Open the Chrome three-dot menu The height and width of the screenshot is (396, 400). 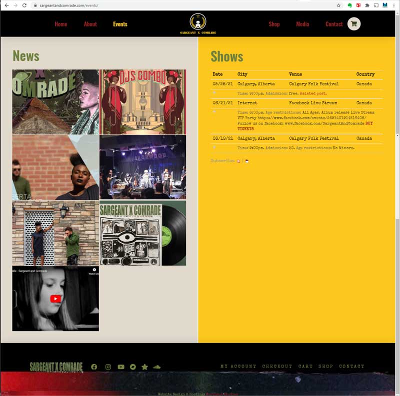[x=394, y=5]
